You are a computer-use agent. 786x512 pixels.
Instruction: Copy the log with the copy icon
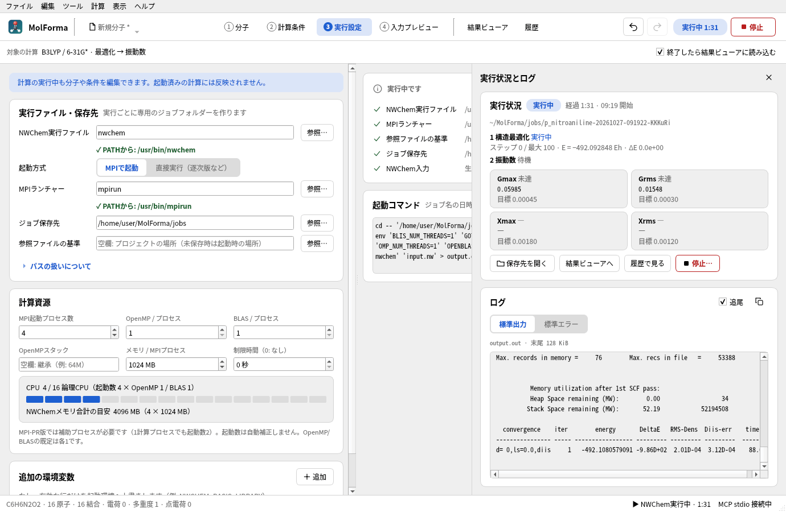click(759, 302)
